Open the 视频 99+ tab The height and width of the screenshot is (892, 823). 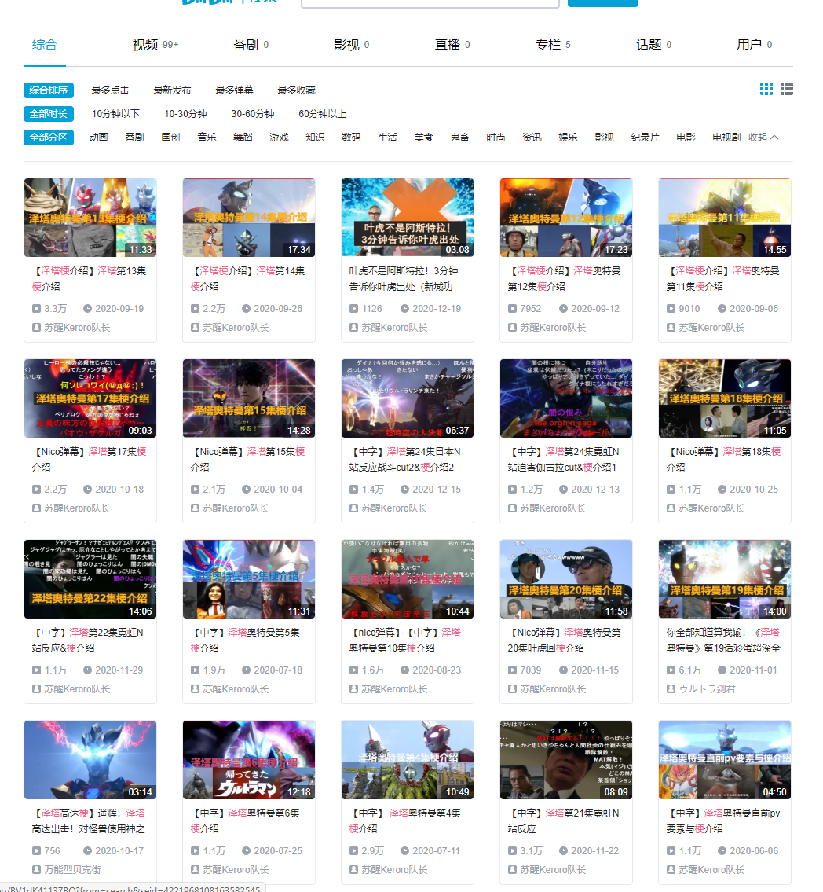coord(155,44)
